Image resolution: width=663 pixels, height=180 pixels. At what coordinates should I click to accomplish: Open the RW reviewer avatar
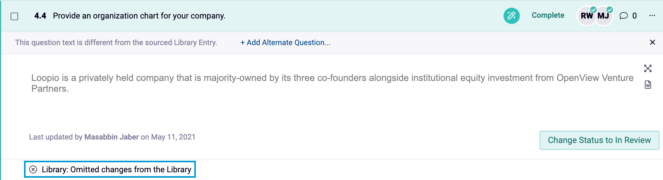click(586, 16)
